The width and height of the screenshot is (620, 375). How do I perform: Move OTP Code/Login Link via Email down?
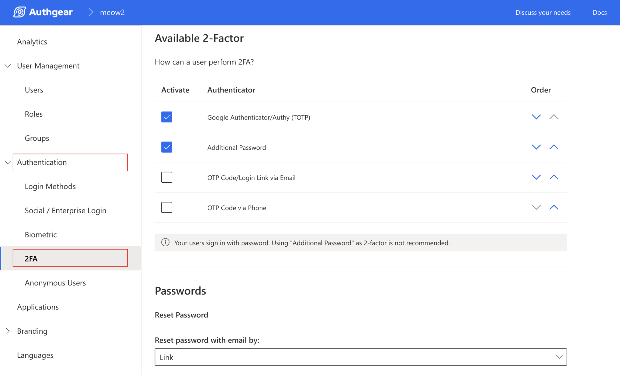[x=536, y=177]
